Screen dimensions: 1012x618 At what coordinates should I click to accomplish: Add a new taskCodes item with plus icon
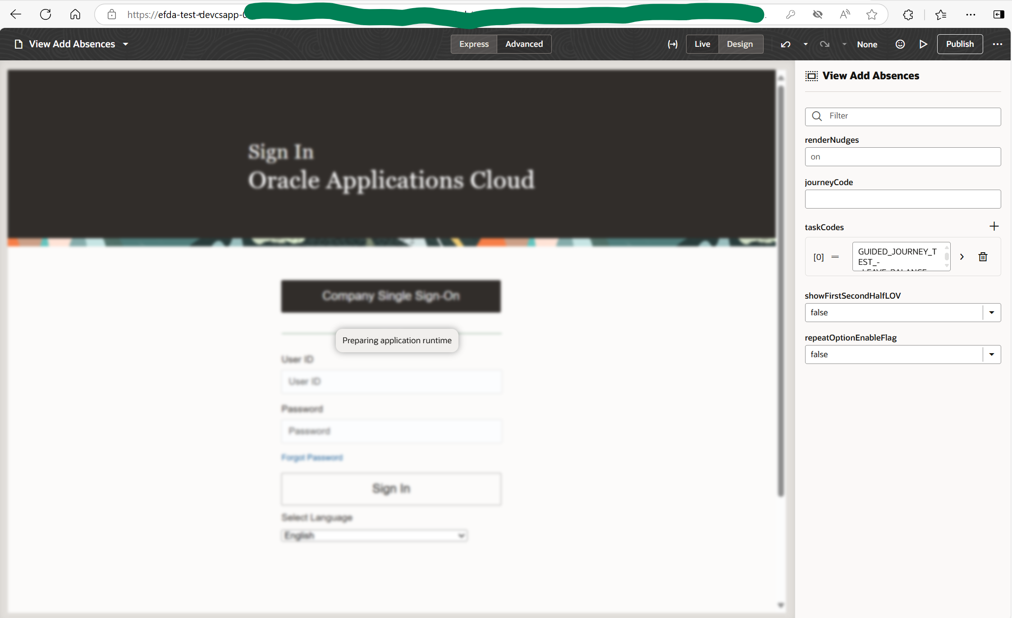pyautogui.click(x=994, y=226)
